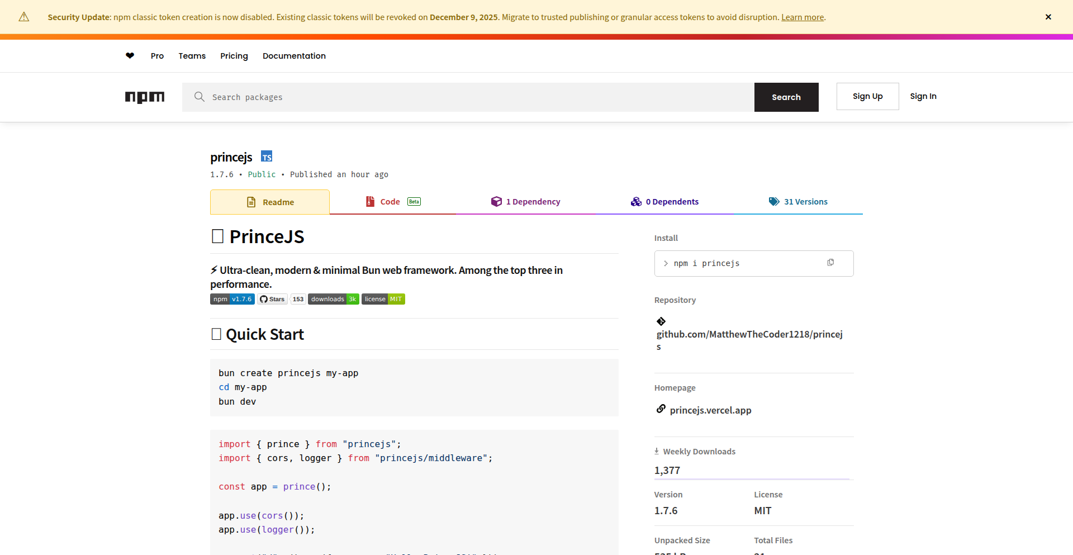Copy the npm install command

831,262
